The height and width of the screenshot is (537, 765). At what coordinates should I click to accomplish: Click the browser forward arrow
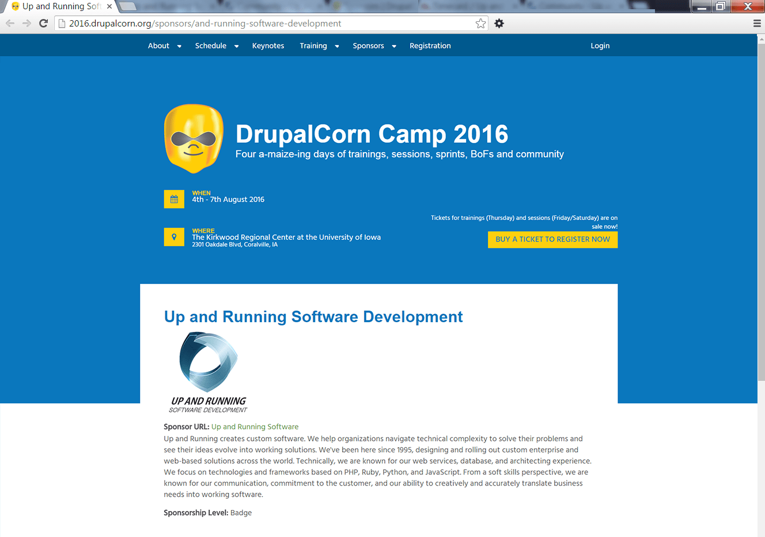click(26, 24)
